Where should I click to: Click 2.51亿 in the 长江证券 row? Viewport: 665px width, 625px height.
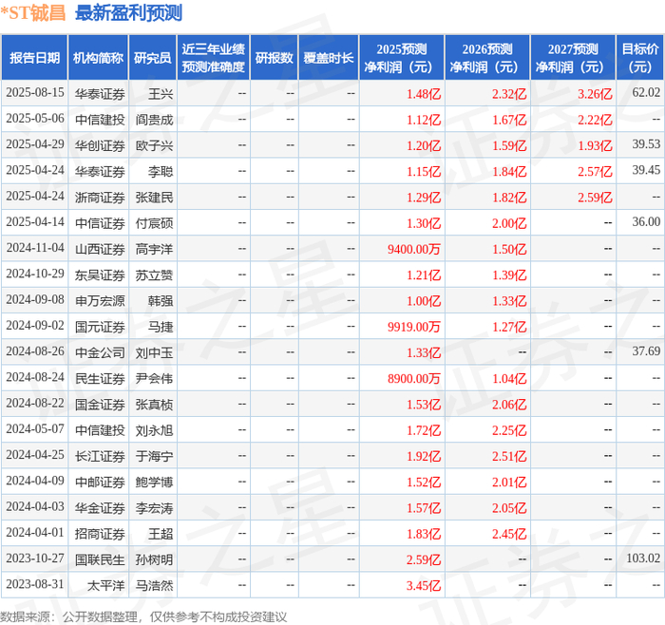(x=509, y=456)
